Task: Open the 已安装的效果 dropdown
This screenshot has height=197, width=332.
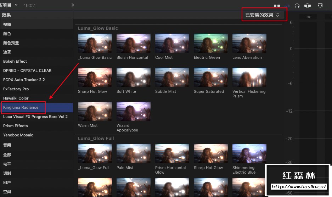Action: [x=262, y=15]
